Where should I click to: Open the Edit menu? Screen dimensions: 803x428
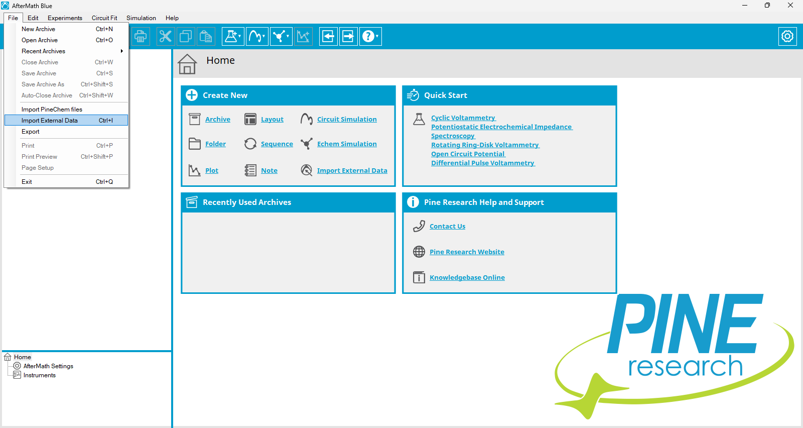[33, 18]
